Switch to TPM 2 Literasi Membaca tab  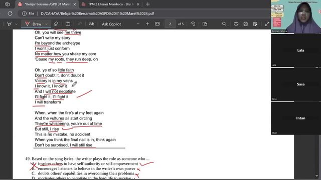[x=110, y=4]
